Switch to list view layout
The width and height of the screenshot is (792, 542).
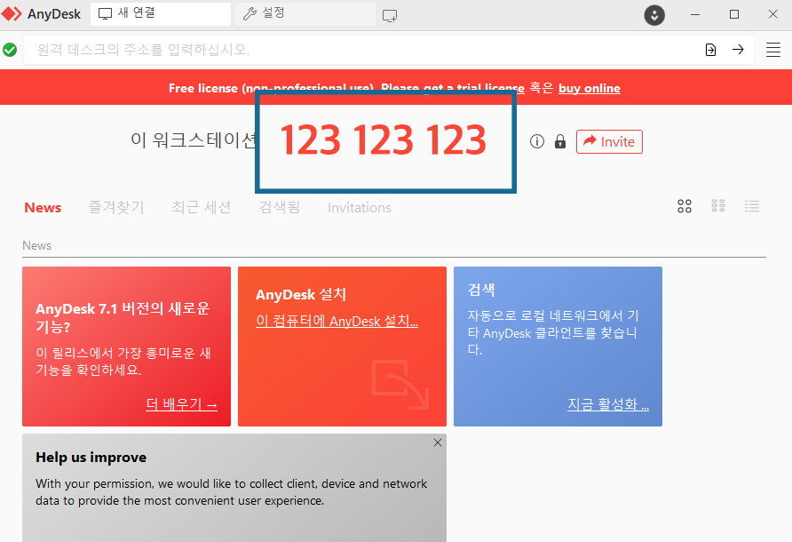(x=752, y=206)
